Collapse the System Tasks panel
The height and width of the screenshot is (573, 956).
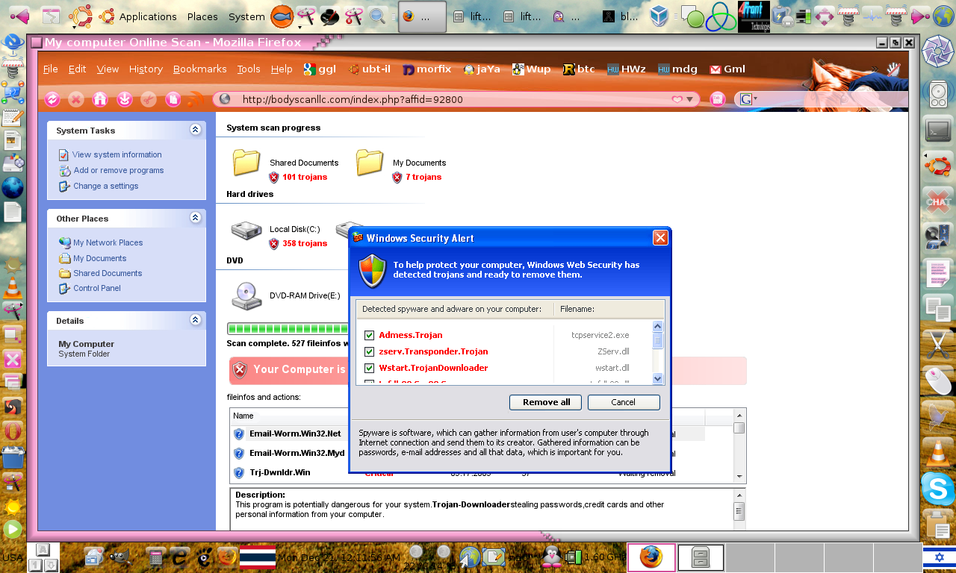click(x=195, y=130)
